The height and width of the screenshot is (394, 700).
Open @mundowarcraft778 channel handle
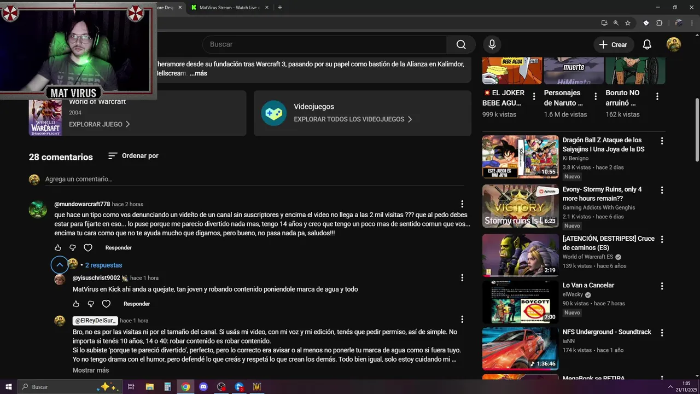pyautogui.click(x=82, y=204)
